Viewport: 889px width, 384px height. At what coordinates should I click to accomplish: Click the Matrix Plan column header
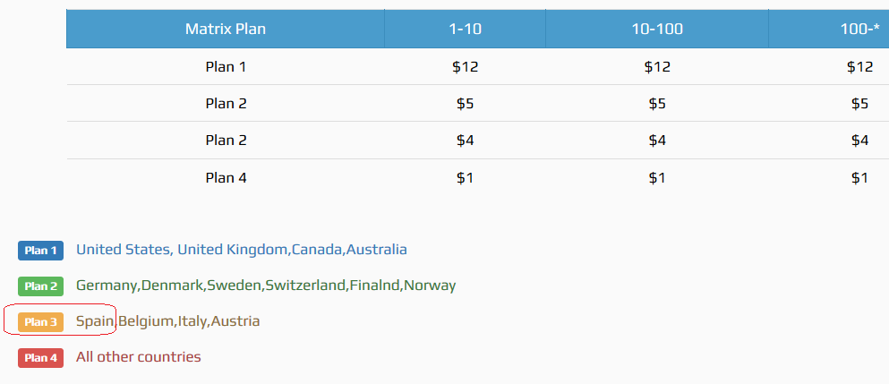pos(225,29)
